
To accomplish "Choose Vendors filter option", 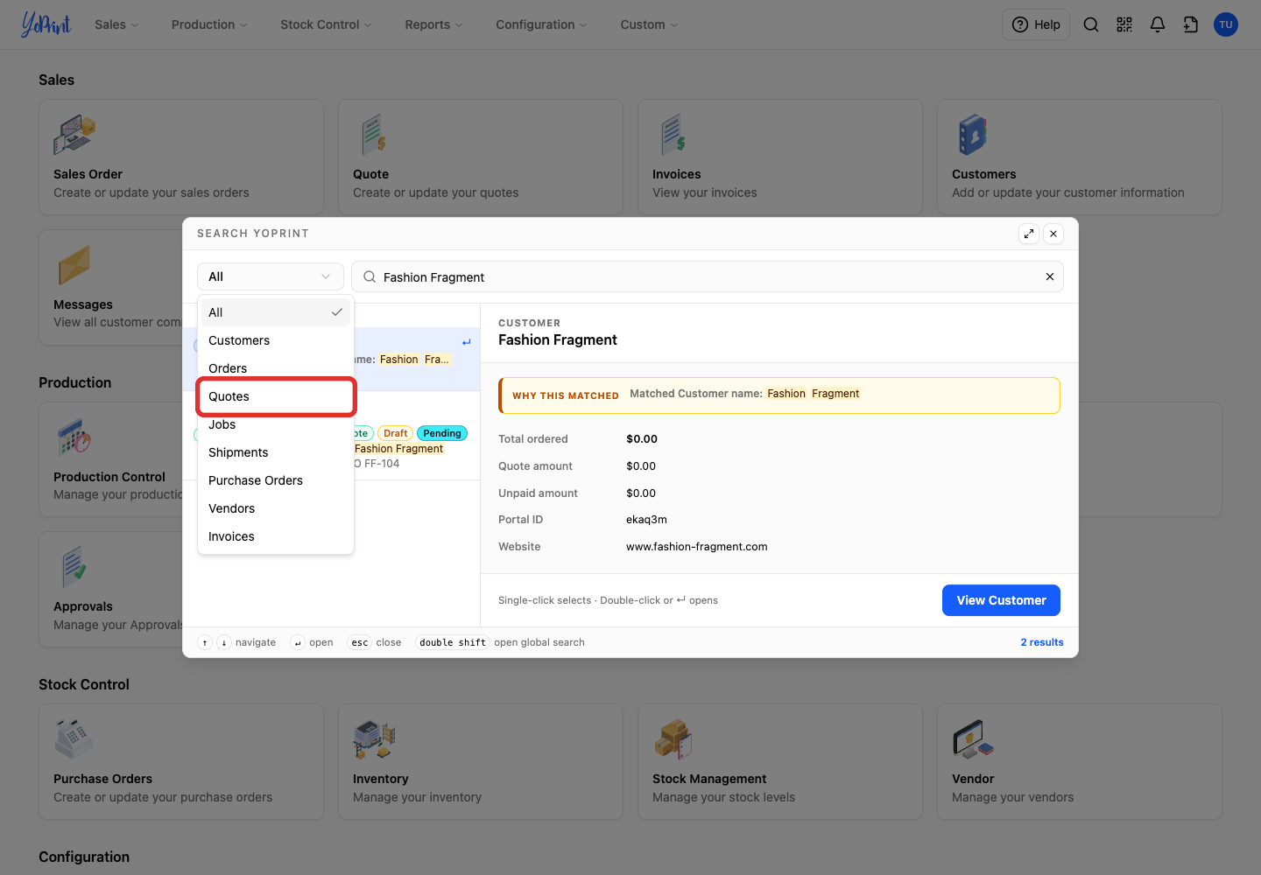I will pyautogui.click(x=276, y=508).
